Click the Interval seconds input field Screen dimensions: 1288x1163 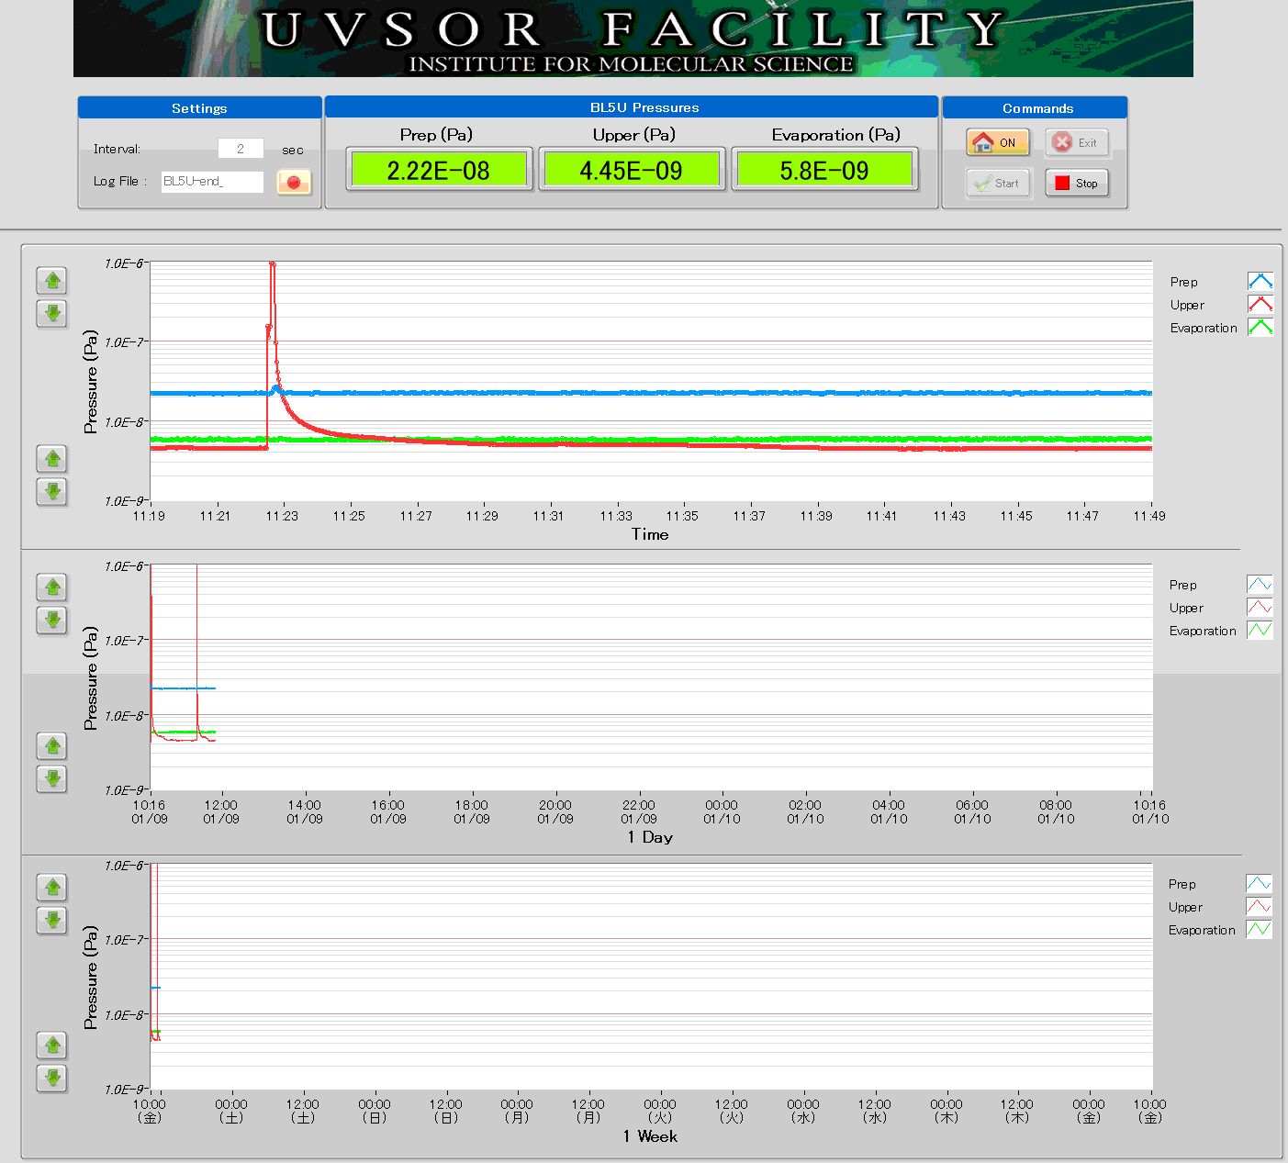(241, 149)
